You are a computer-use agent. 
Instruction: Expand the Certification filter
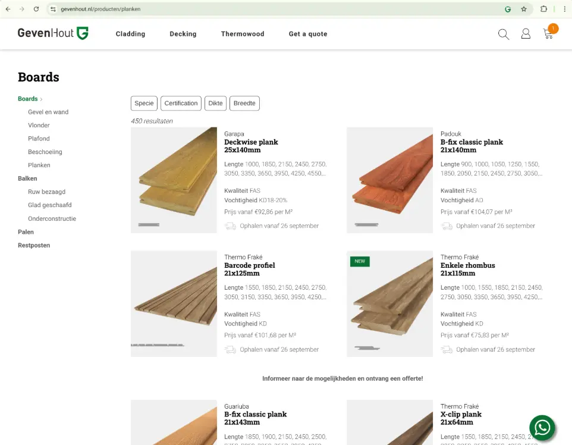pos(181,104)
